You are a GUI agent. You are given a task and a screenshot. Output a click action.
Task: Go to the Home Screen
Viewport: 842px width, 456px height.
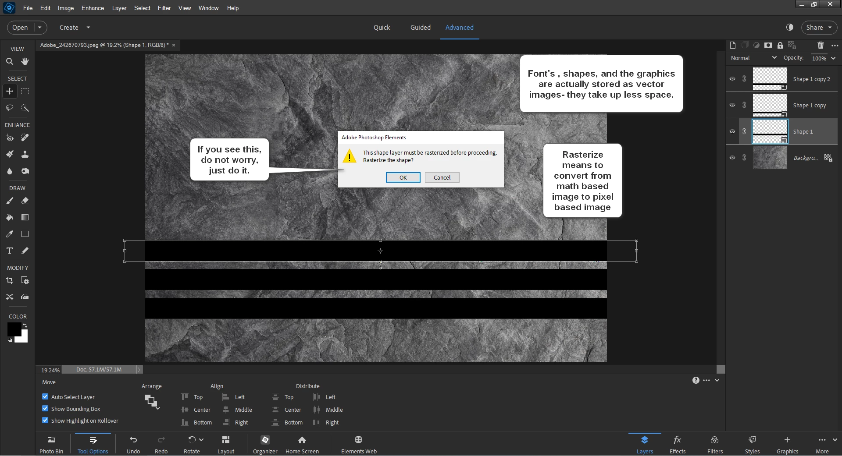click(302, 444)
